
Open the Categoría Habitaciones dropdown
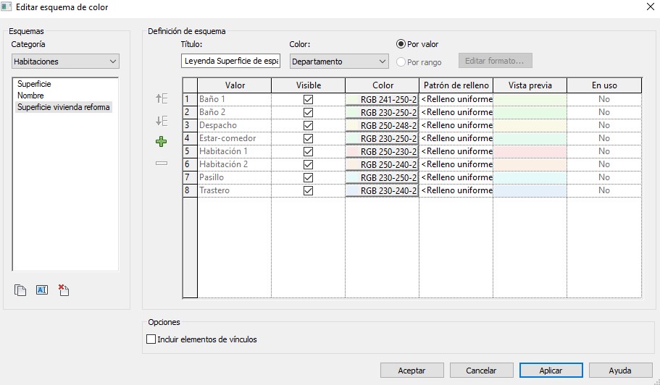[65, 62]
